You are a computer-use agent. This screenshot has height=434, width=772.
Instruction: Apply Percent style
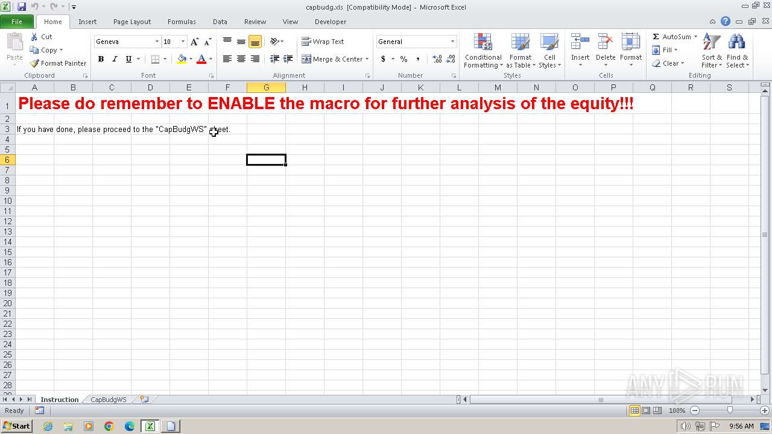click(403, 59)
